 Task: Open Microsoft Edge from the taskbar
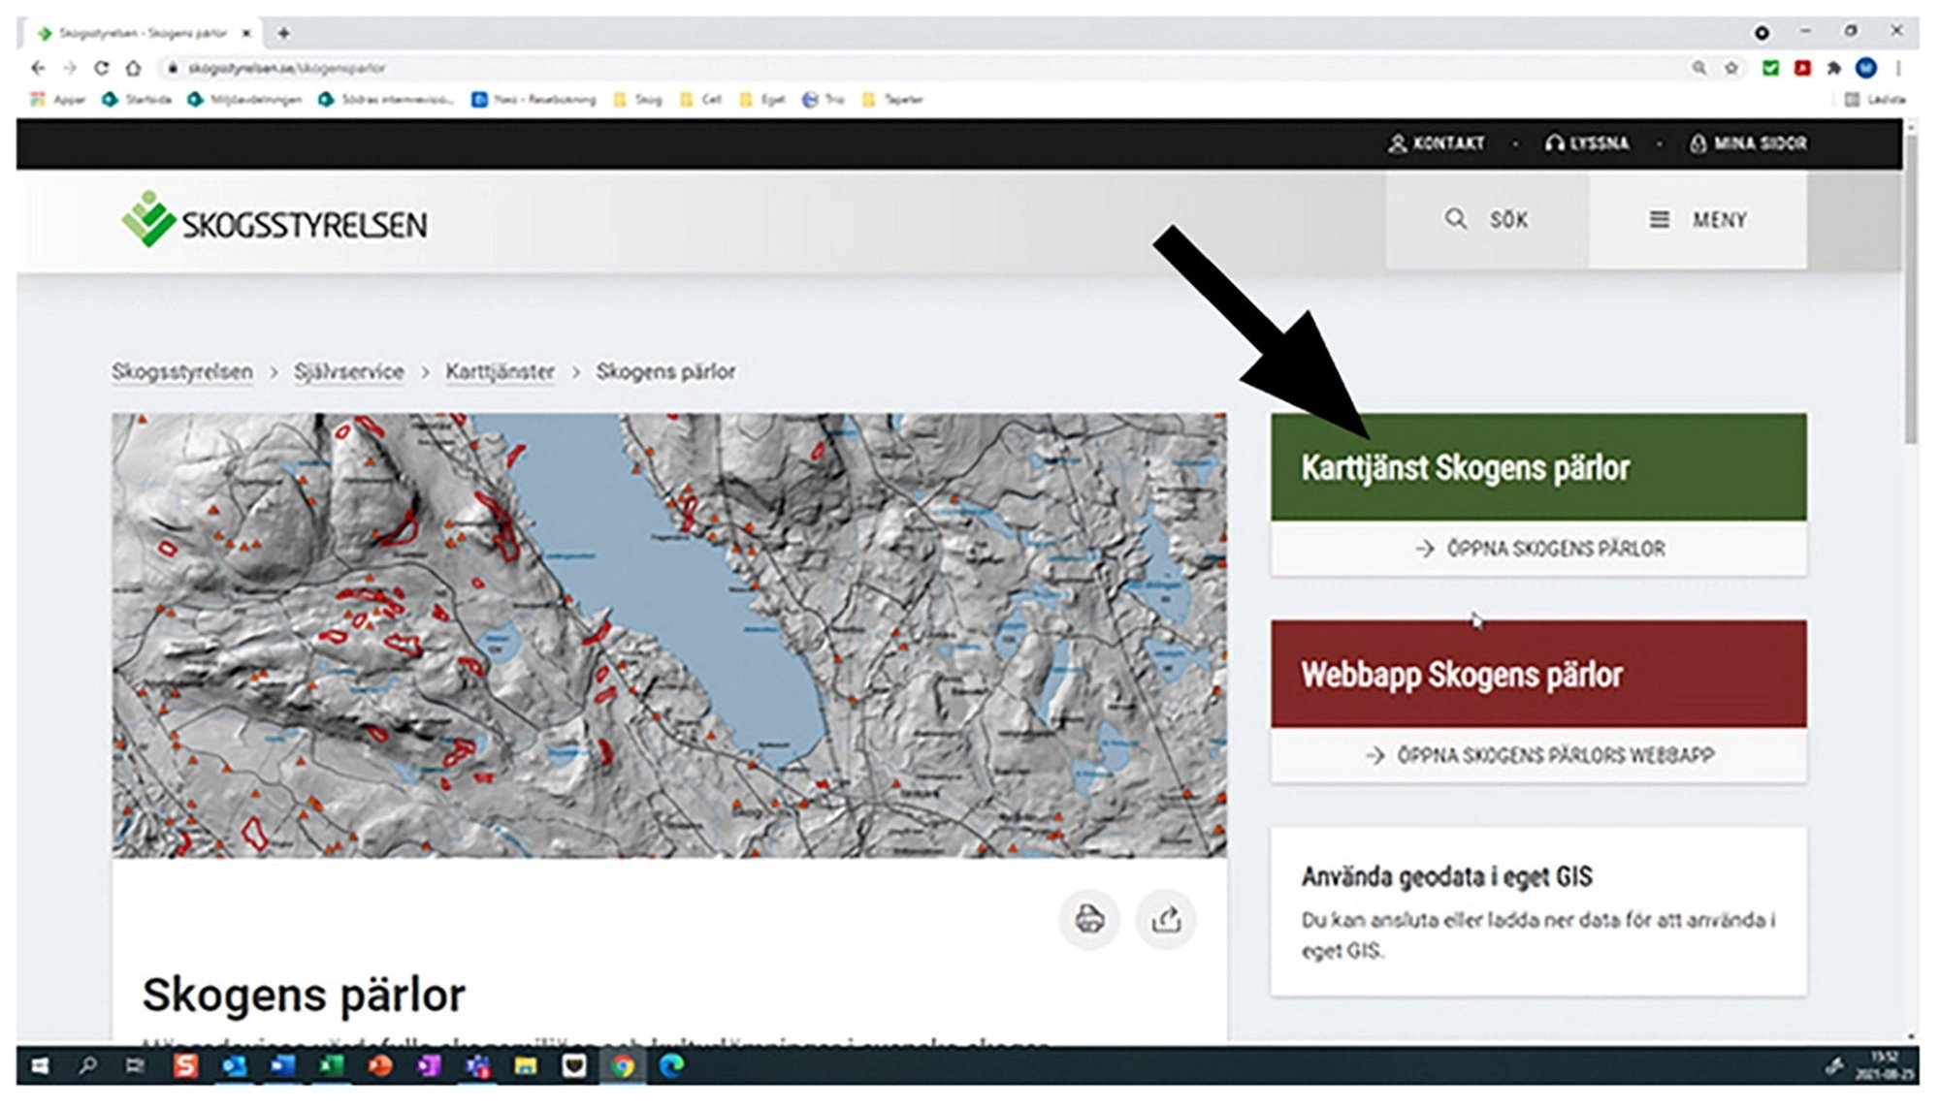pos(671,1066)
